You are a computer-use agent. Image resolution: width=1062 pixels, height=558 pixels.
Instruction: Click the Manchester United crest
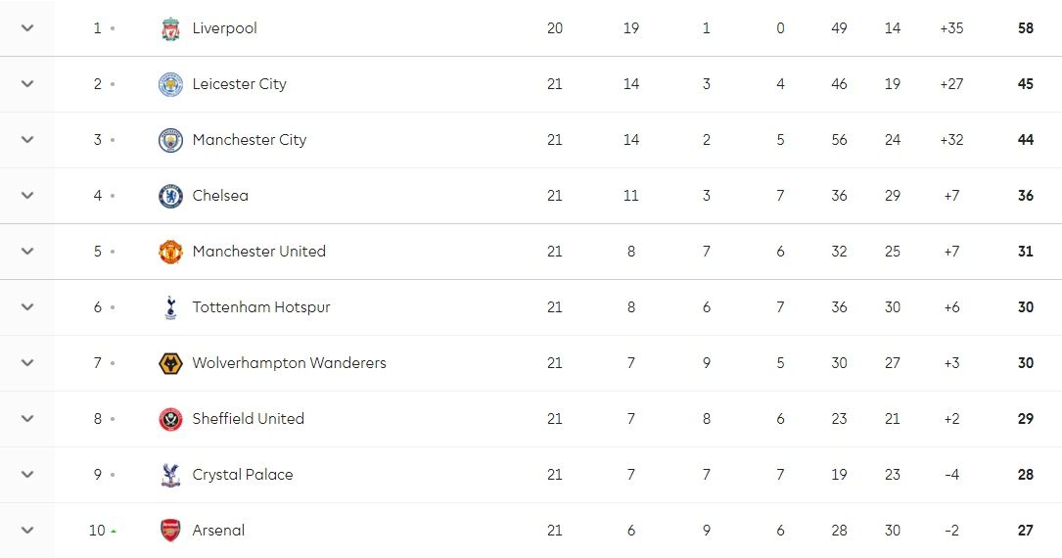[x=170, y=252]
